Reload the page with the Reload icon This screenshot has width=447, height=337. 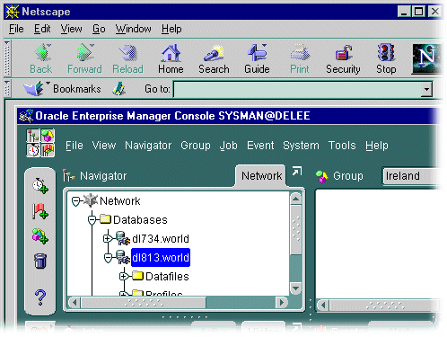tap(128, 52)
